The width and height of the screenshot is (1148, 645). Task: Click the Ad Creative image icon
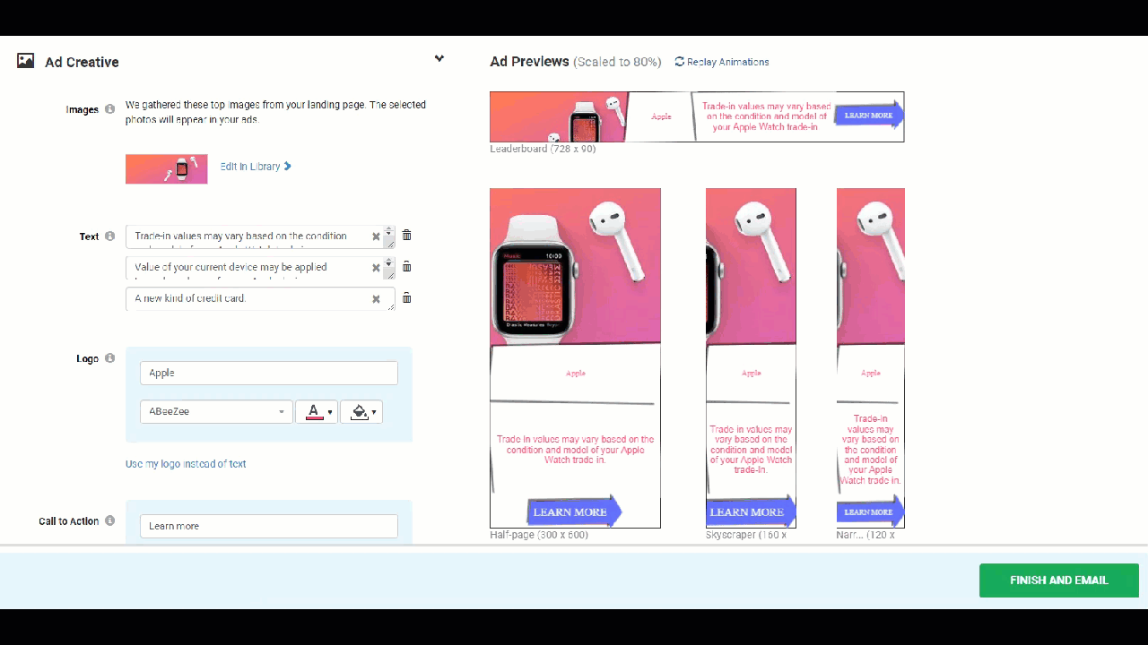[x=26, y=61]
